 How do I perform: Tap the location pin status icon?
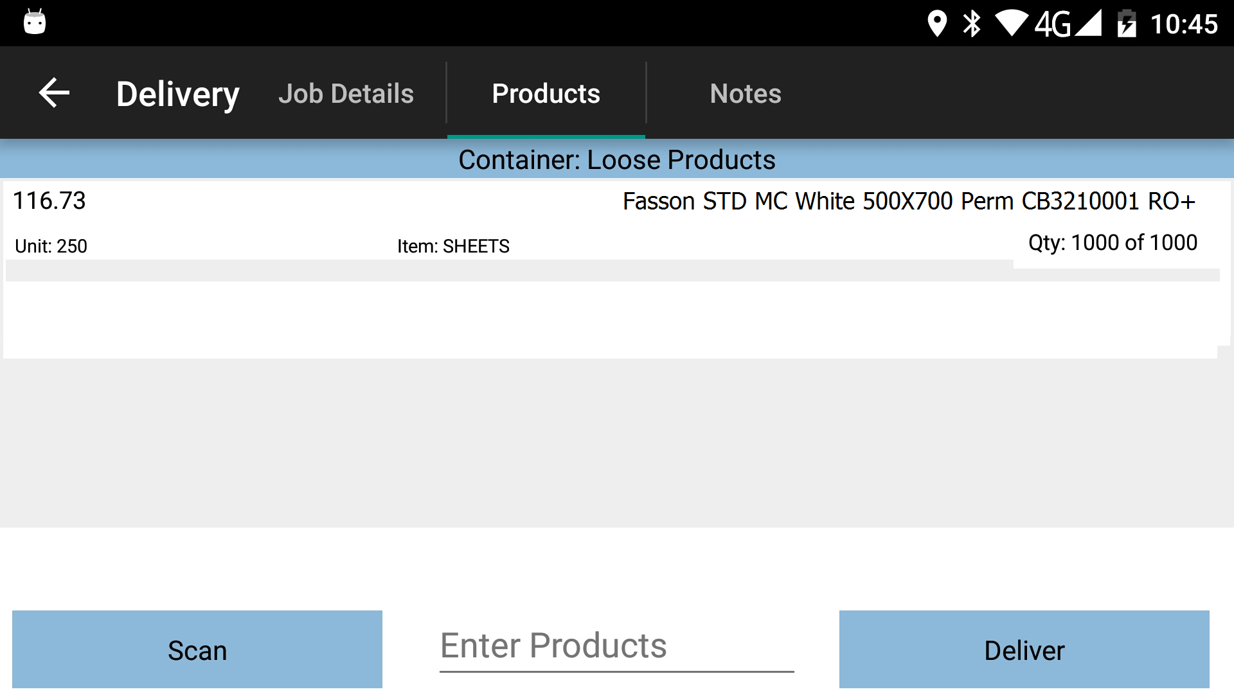point(937,24)
